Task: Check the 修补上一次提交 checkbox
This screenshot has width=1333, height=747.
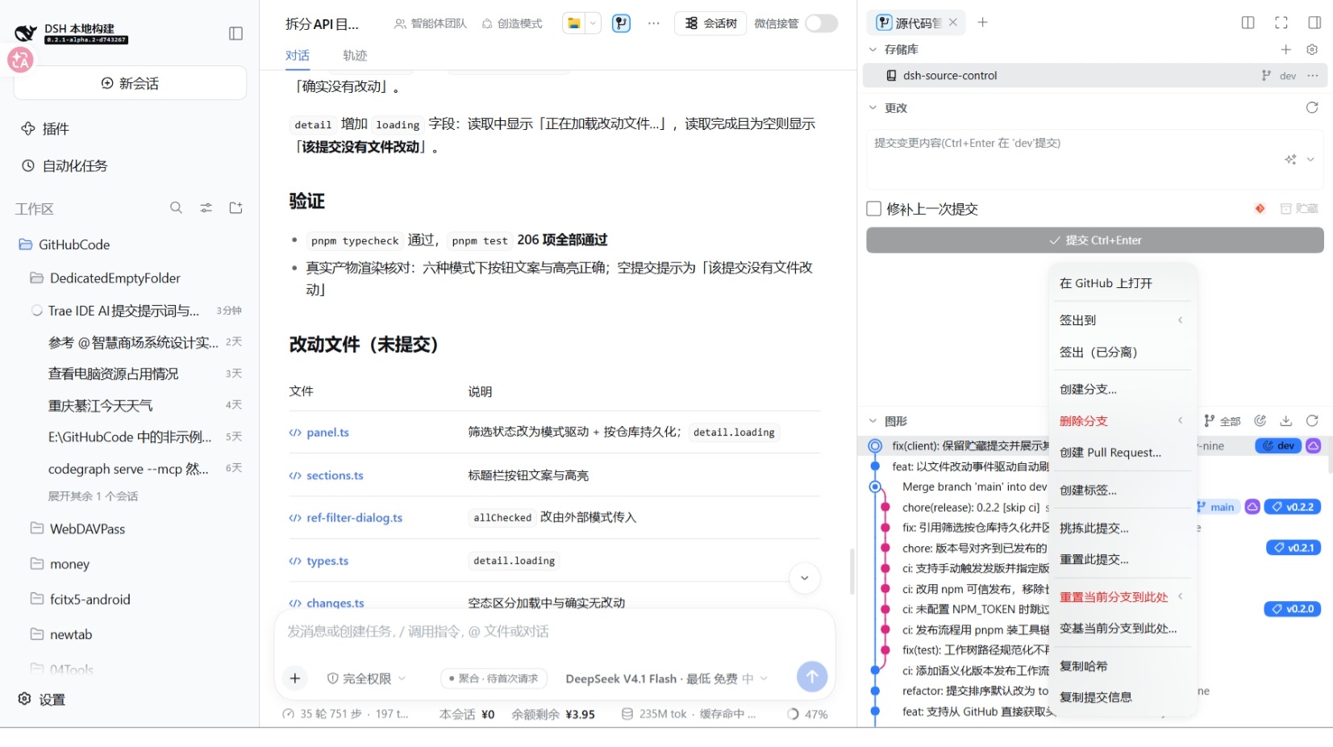Action: click(x=873, y=209)
